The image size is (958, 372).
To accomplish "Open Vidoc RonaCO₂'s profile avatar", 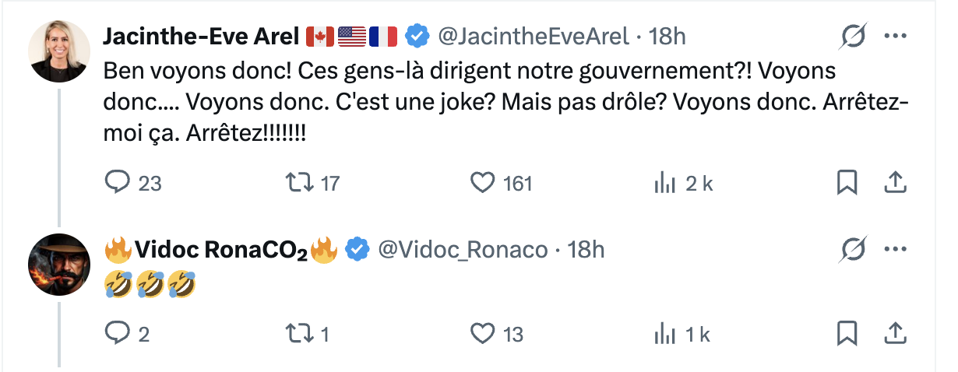I will 59,265.
